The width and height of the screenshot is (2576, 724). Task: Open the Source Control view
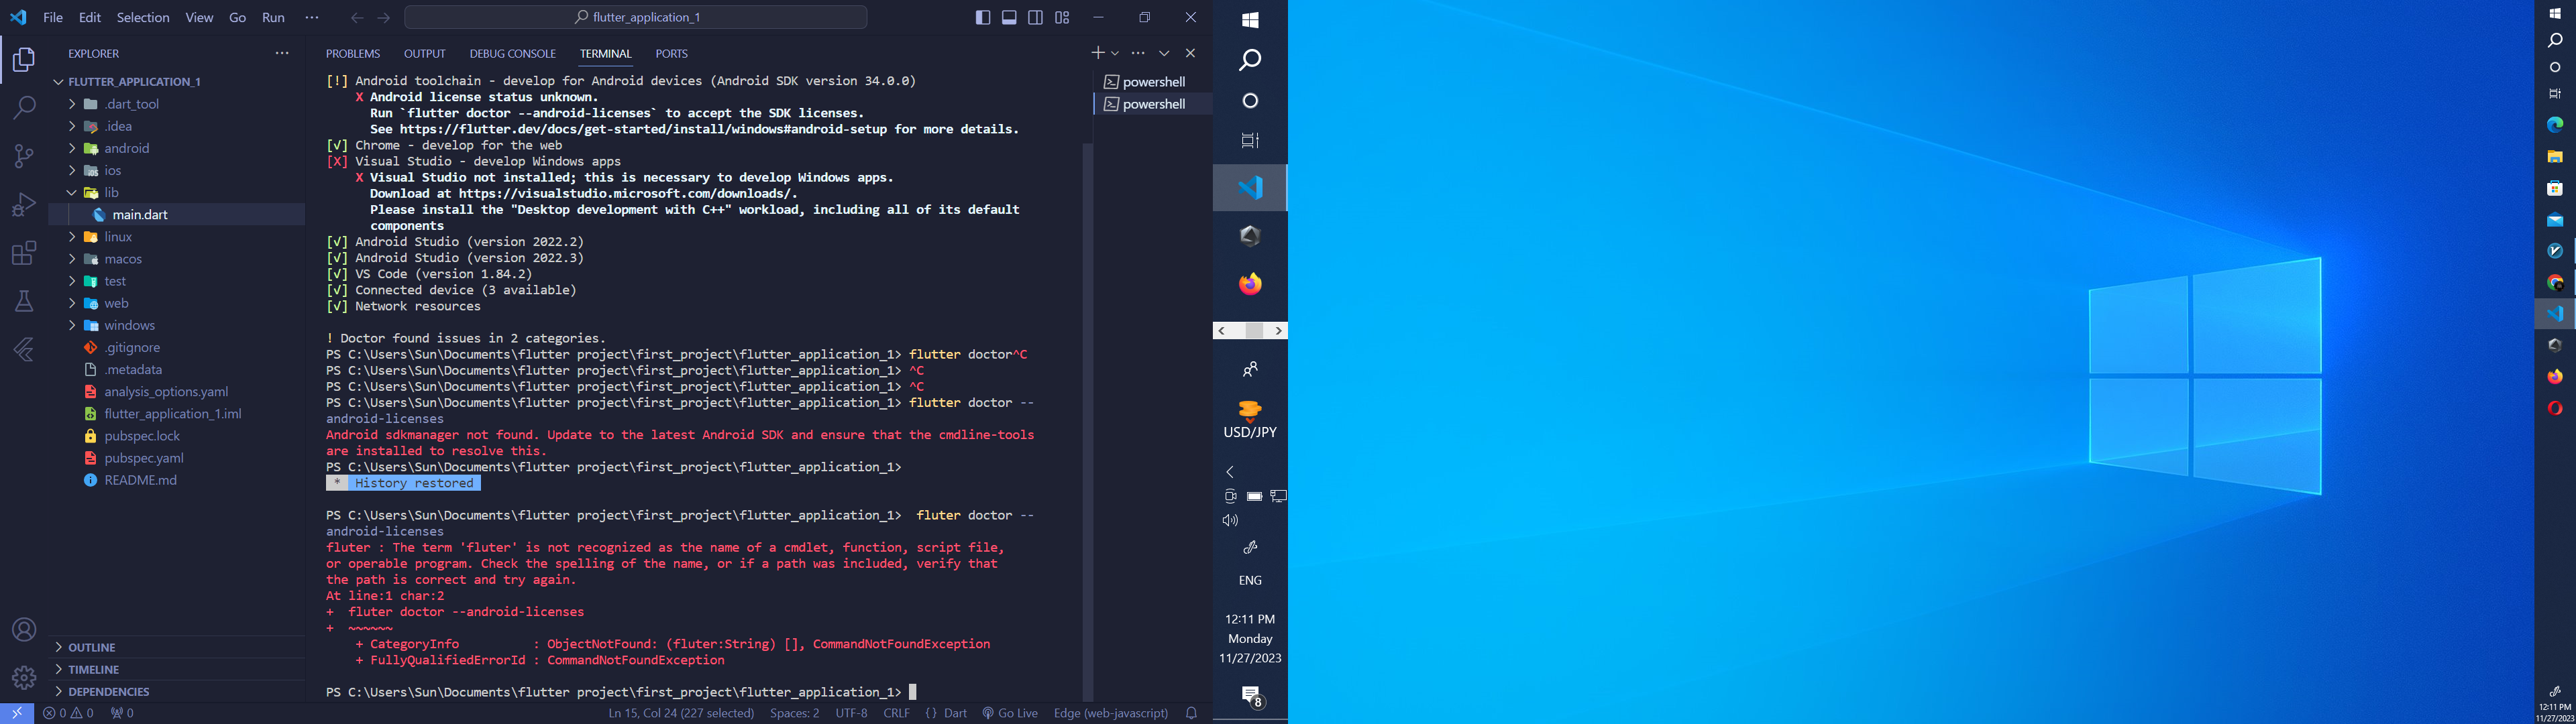(24, 156)
